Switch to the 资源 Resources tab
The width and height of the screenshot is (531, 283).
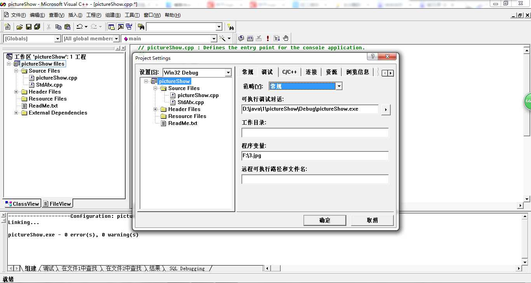332,72
